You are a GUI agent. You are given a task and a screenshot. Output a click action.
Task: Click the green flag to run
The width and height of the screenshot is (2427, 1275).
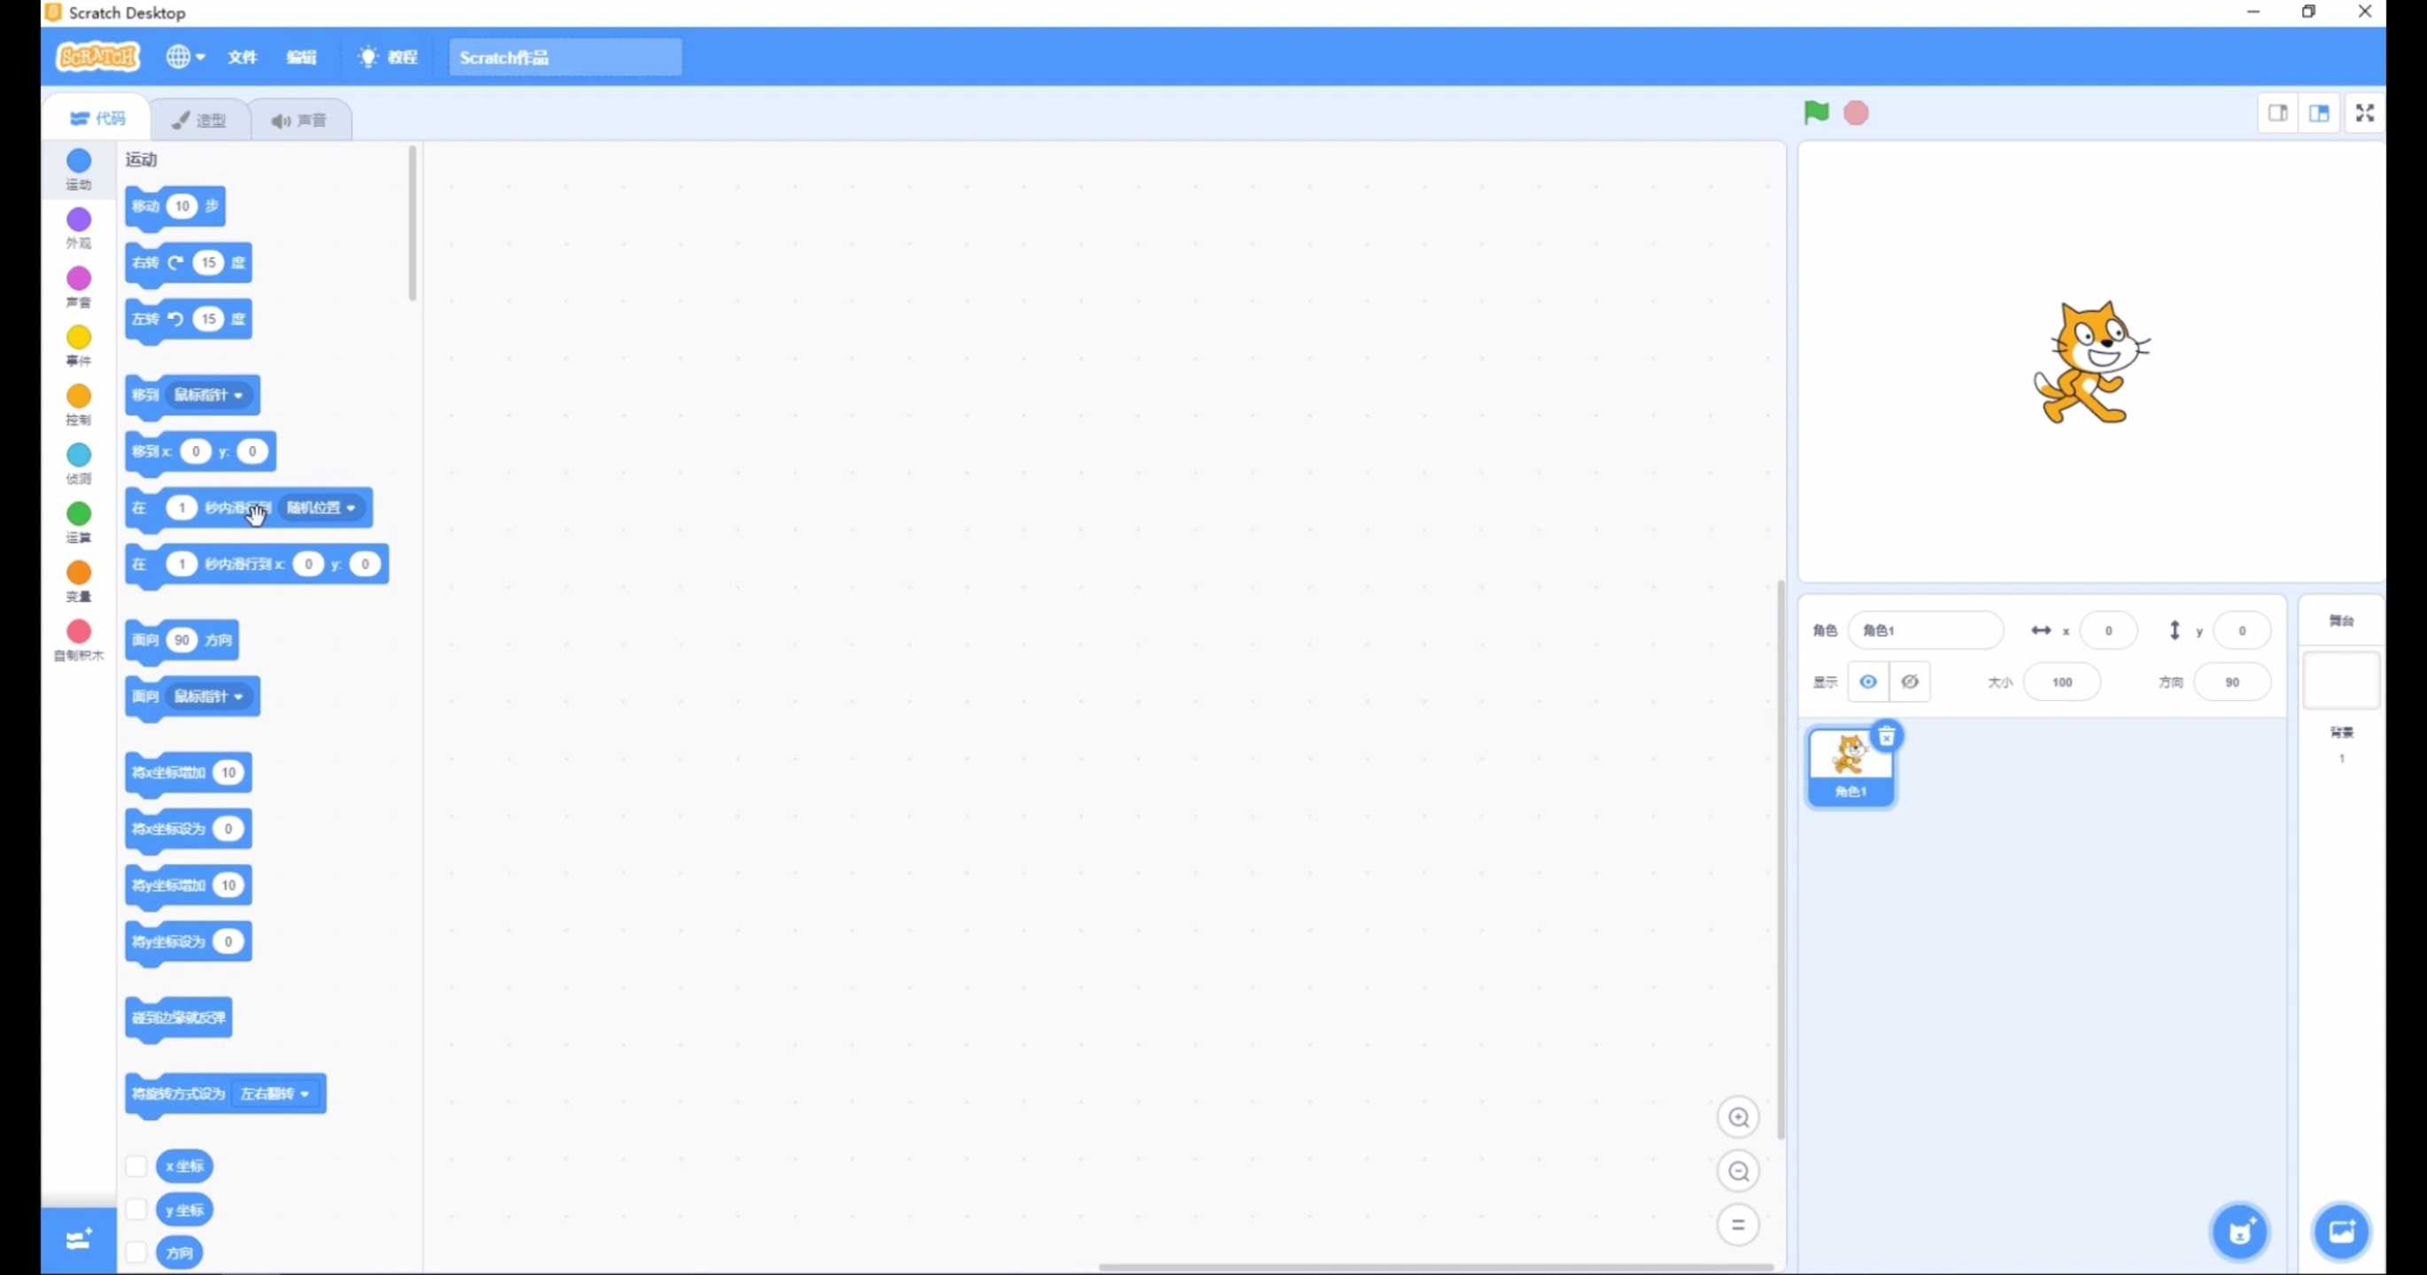pos(1816,113)
